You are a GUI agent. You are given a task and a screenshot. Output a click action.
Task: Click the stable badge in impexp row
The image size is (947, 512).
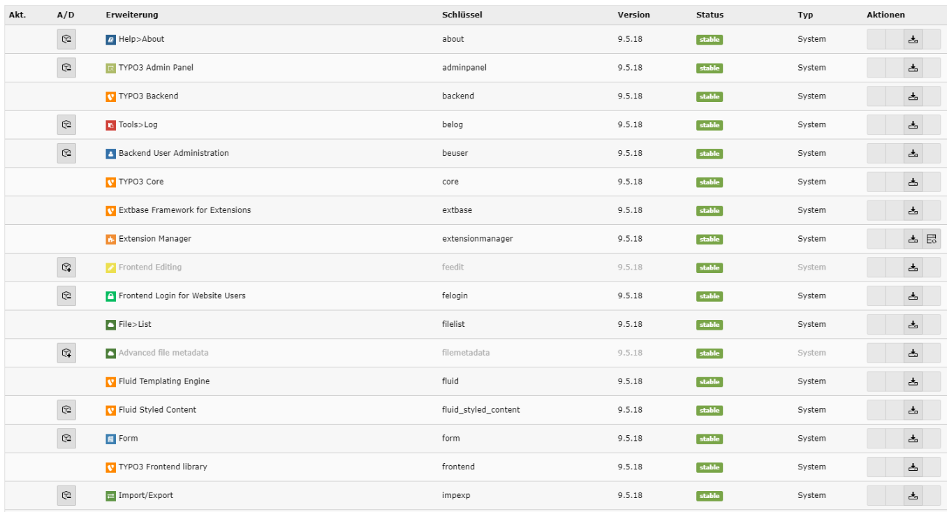point(710,496)
